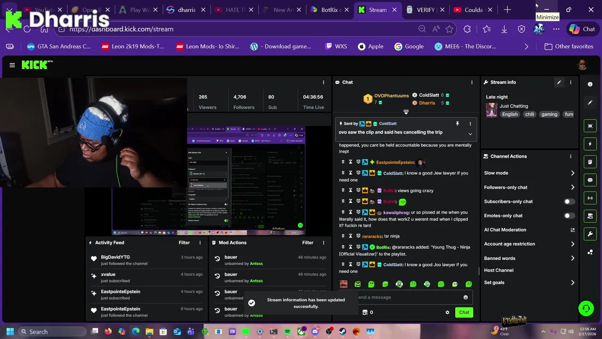Click the lightning bolt sidebar icon

(x=590, y=144)
